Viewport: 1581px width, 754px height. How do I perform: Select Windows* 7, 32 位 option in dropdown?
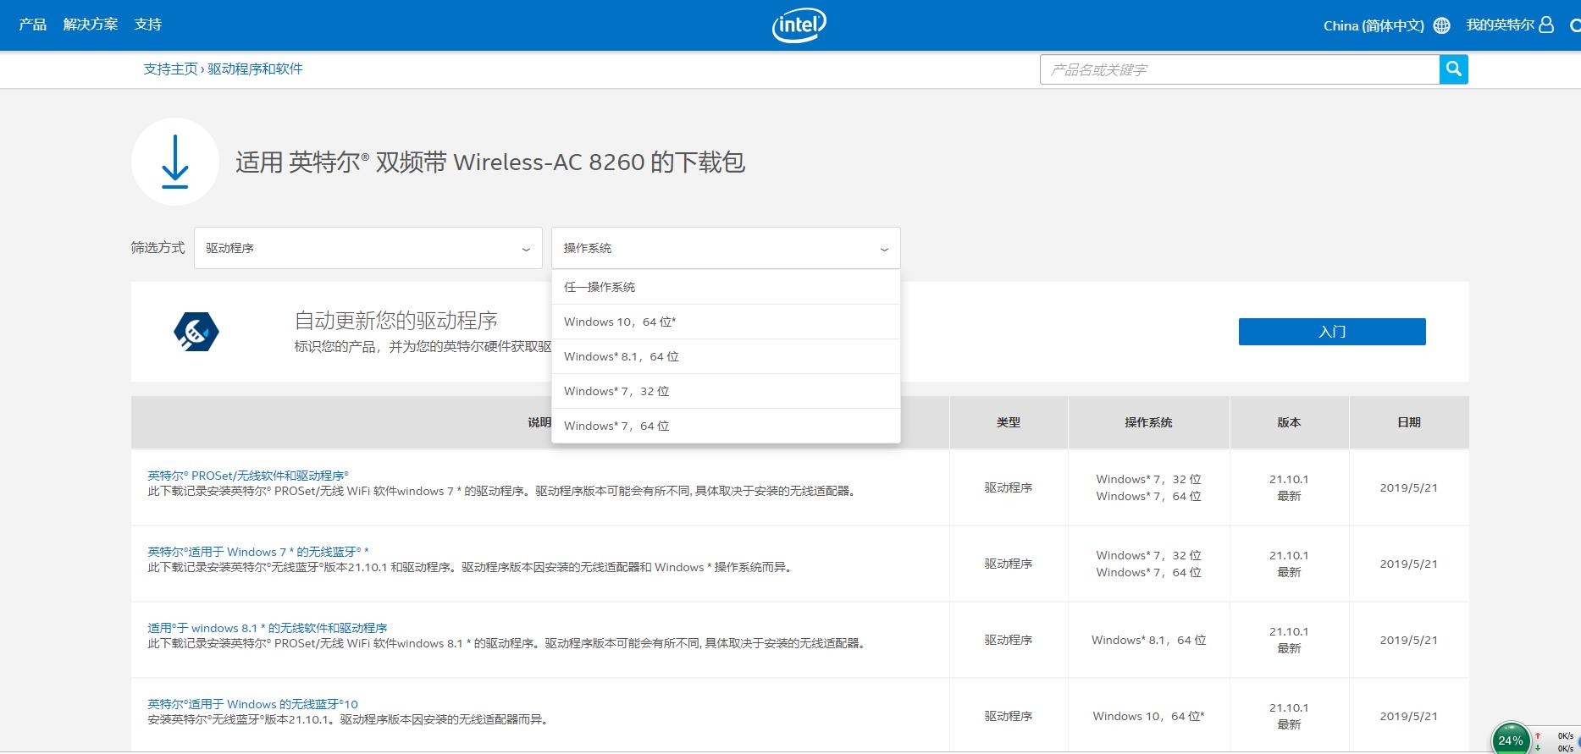726,391
